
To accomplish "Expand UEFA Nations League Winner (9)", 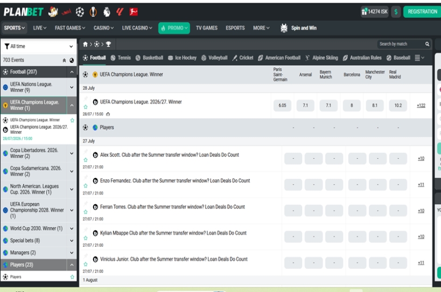I will point(72,87).
